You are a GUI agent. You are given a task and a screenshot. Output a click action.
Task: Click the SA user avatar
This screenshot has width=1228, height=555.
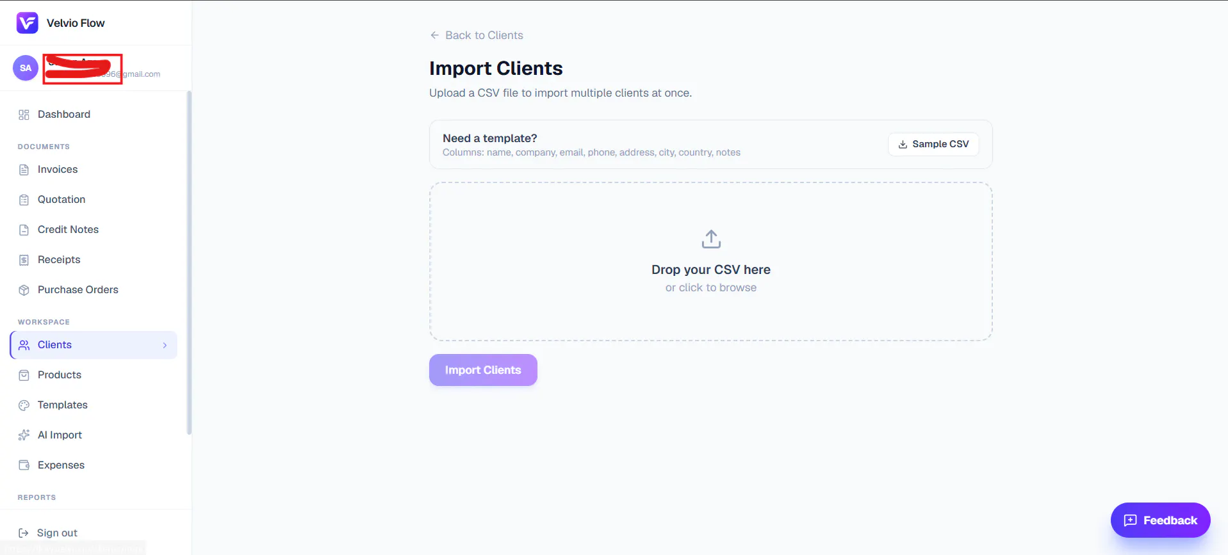coord(26,68)
